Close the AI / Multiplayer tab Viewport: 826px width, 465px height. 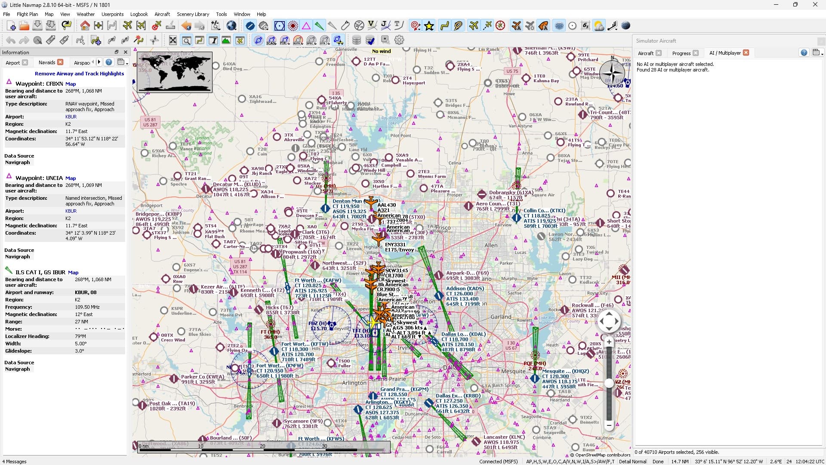[x=746, y=53]
